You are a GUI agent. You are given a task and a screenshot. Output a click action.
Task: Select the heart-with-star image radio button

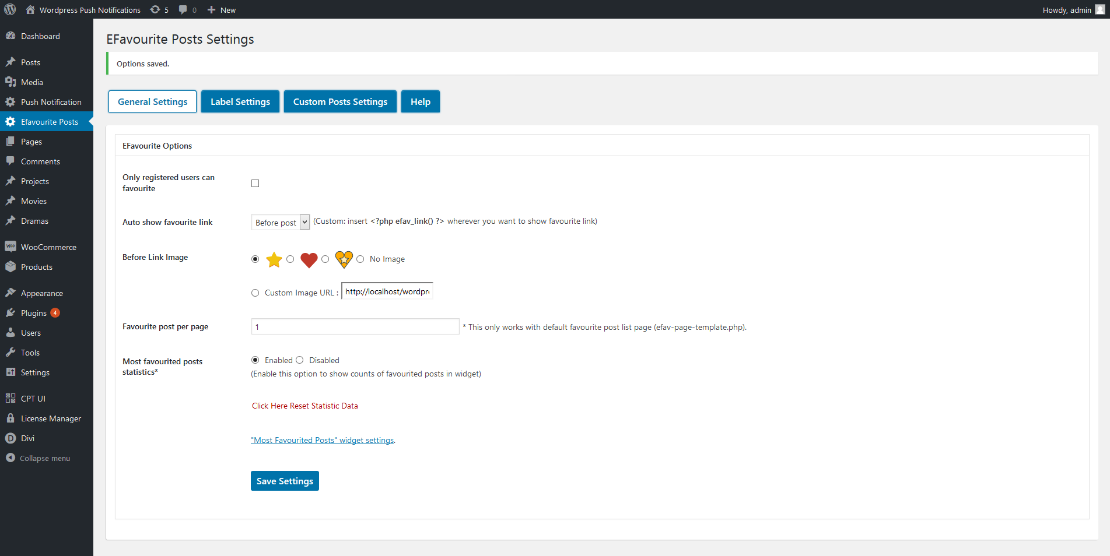325,259
